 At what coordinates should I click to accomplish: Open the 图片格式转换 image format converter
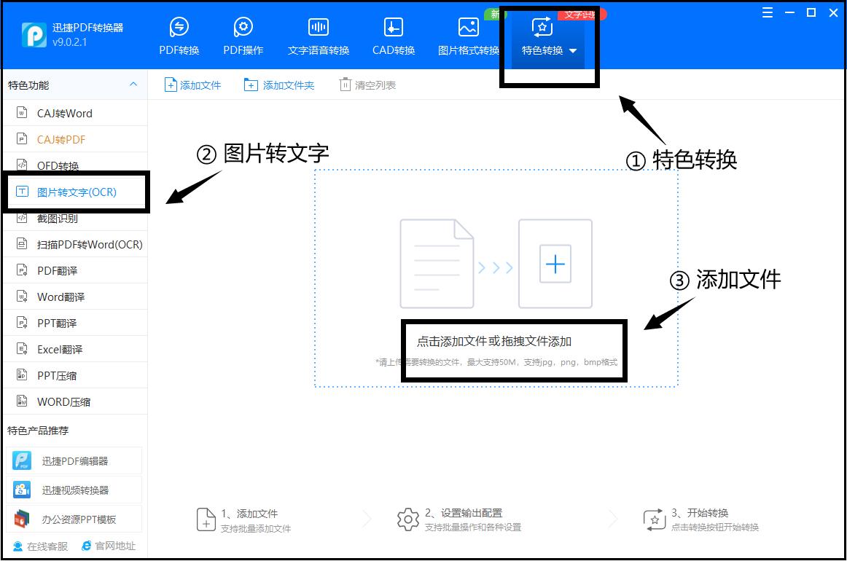coord(468,34)
